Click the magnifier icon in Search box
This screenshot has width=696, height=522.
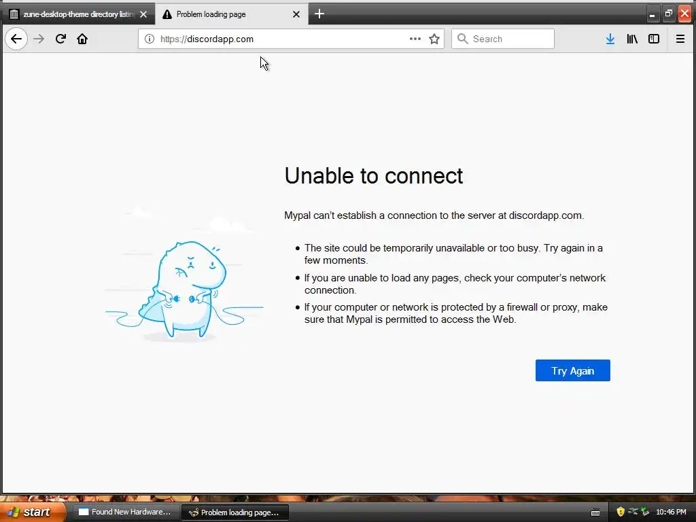pyautogui.click(x=462, y=39)
